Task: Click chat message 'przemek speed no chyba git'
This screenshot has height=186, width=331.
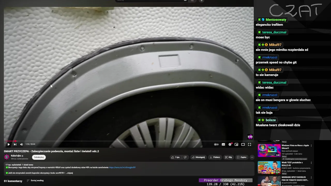Action: (x=276, y=63)
